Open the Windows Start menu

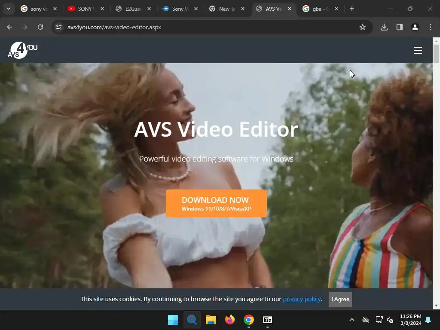[x=173, y=320]
